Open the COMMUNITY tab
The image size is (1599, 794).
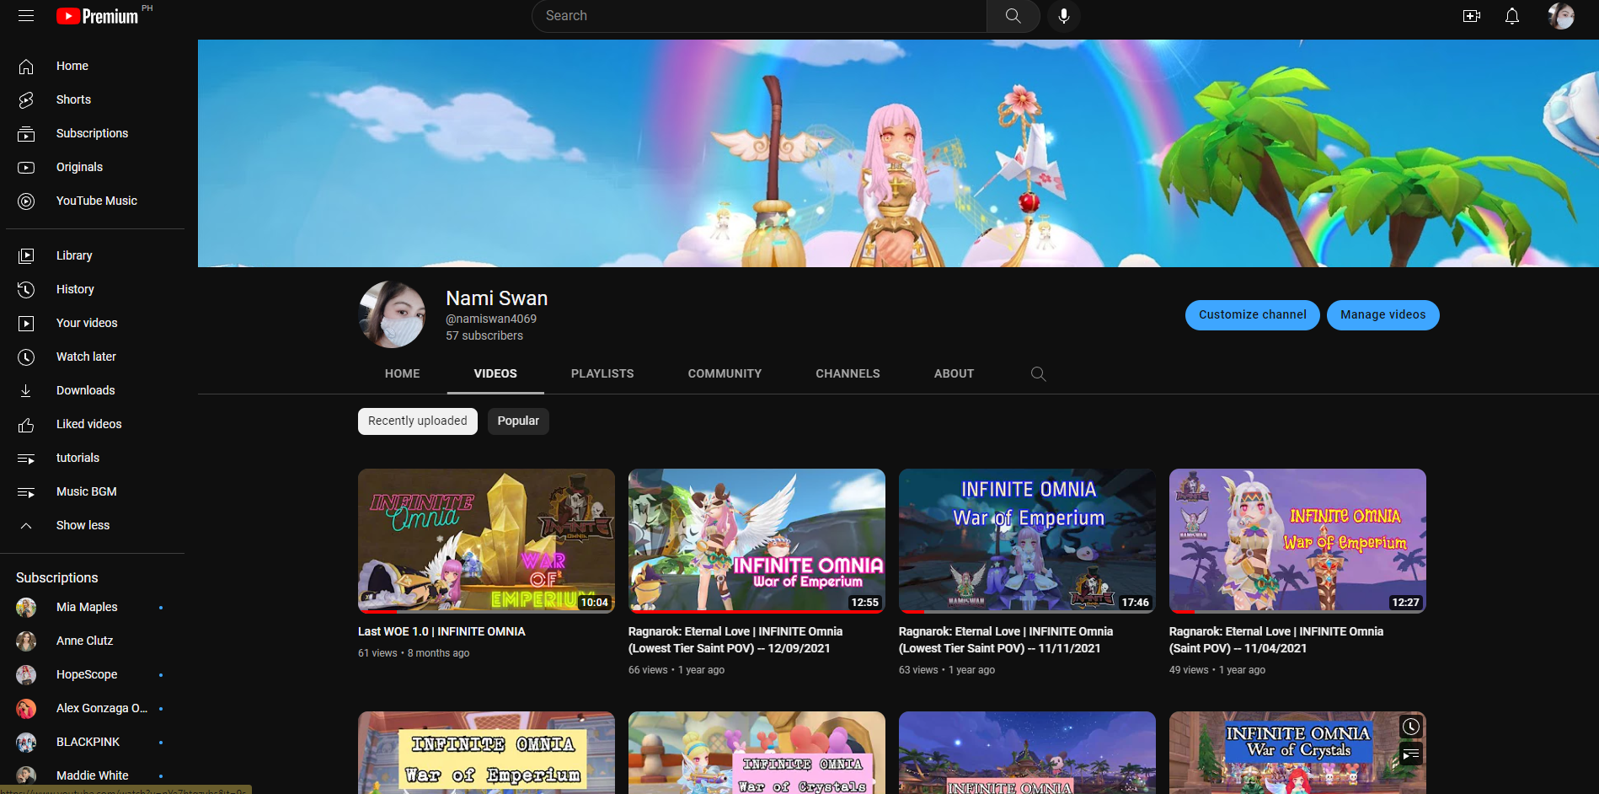tap(725, 373)
